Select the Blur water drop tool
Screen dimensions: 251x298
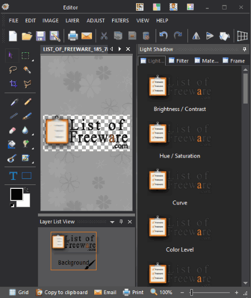click(x=25, y=130)
